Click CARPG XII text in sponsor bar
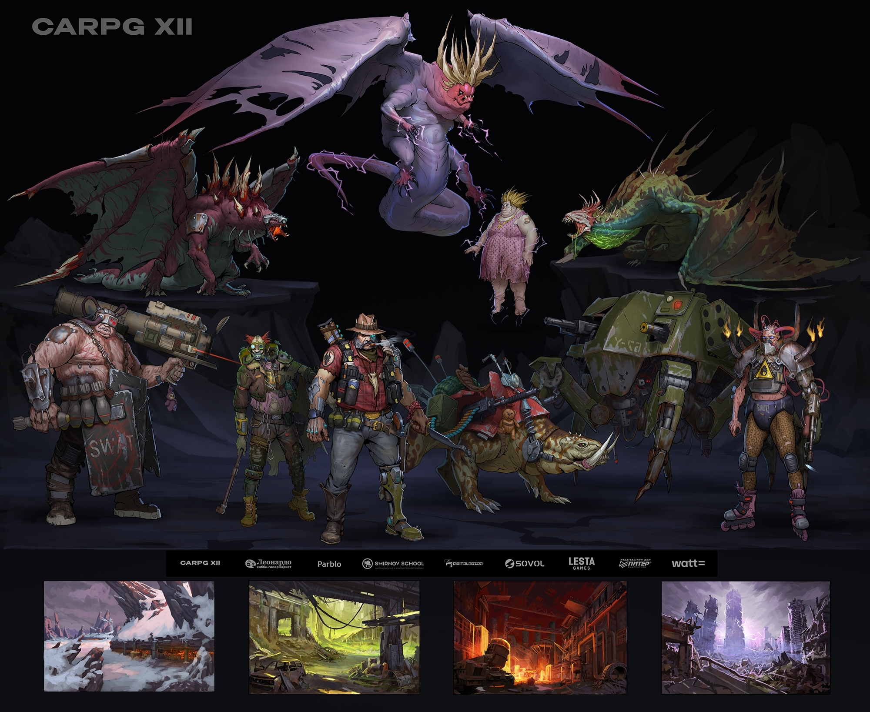Viewport: 870px width, 712px height. pyautogui.click(x=200, y=563)
